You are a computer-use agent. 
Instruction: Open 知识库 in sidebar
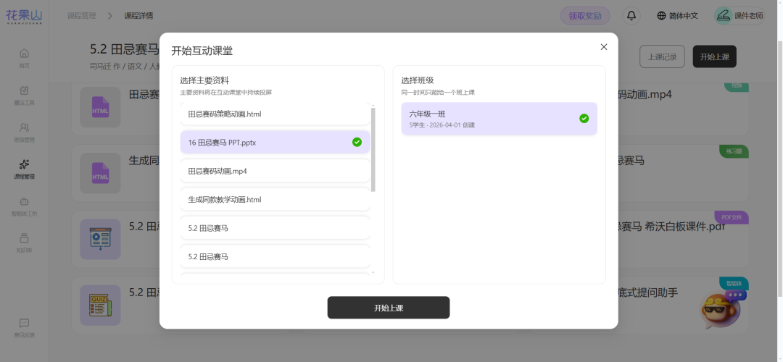point(24,243)
